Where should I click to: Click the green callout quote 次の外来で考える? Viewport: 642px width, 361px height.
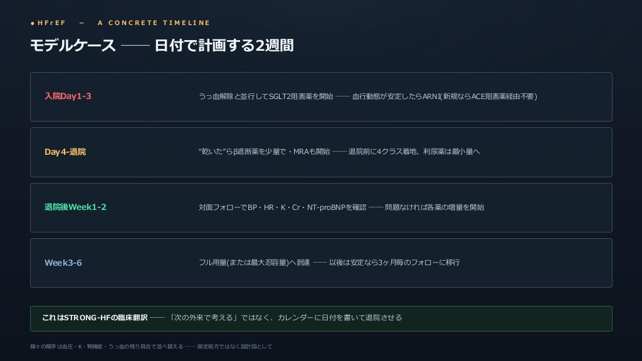pyautogui.click(x=204, y=318)
